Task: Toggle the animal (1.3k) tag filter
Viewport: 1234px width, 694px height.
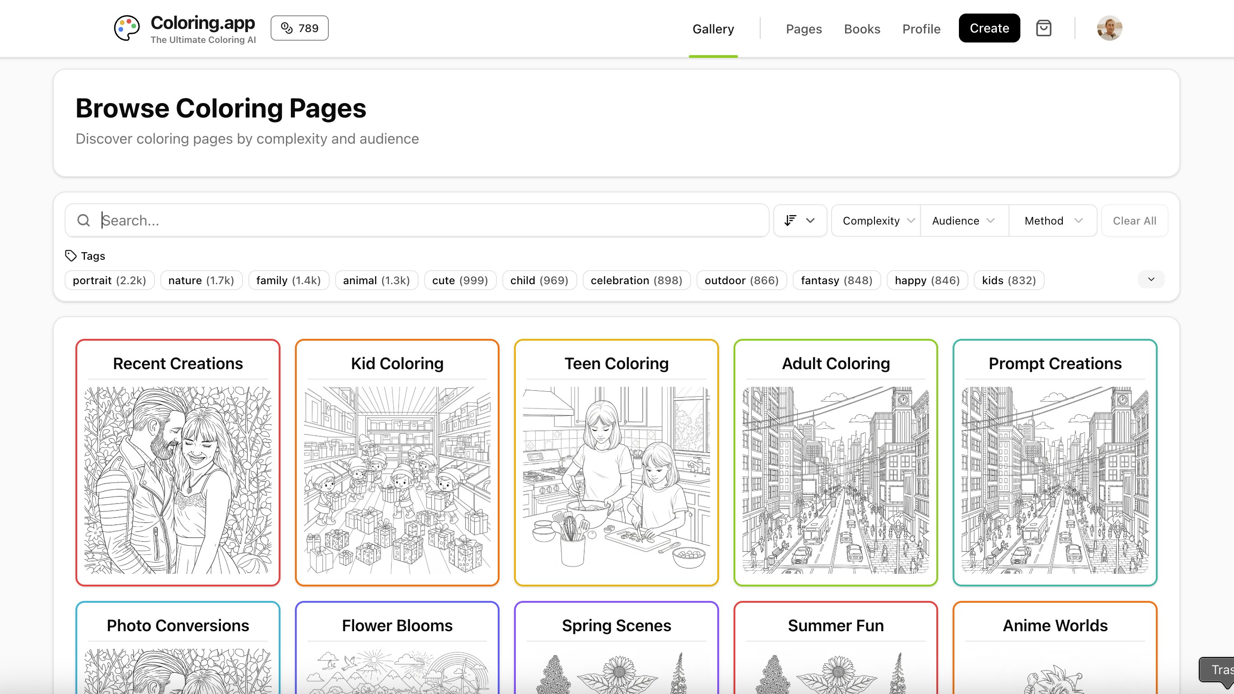Action: click(x=377, y=281)
